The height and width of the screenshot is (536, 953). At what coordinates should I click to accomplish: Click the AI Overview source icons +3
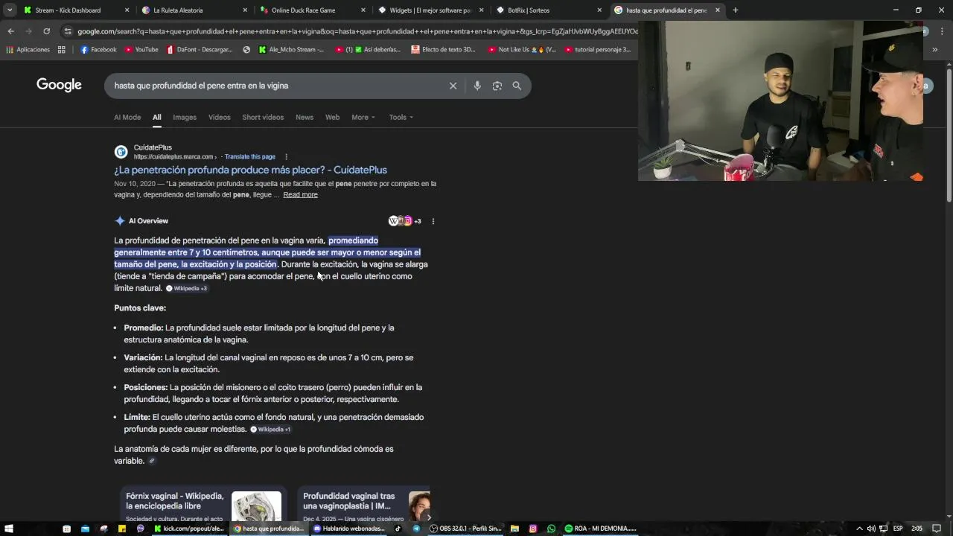point(404,221)
